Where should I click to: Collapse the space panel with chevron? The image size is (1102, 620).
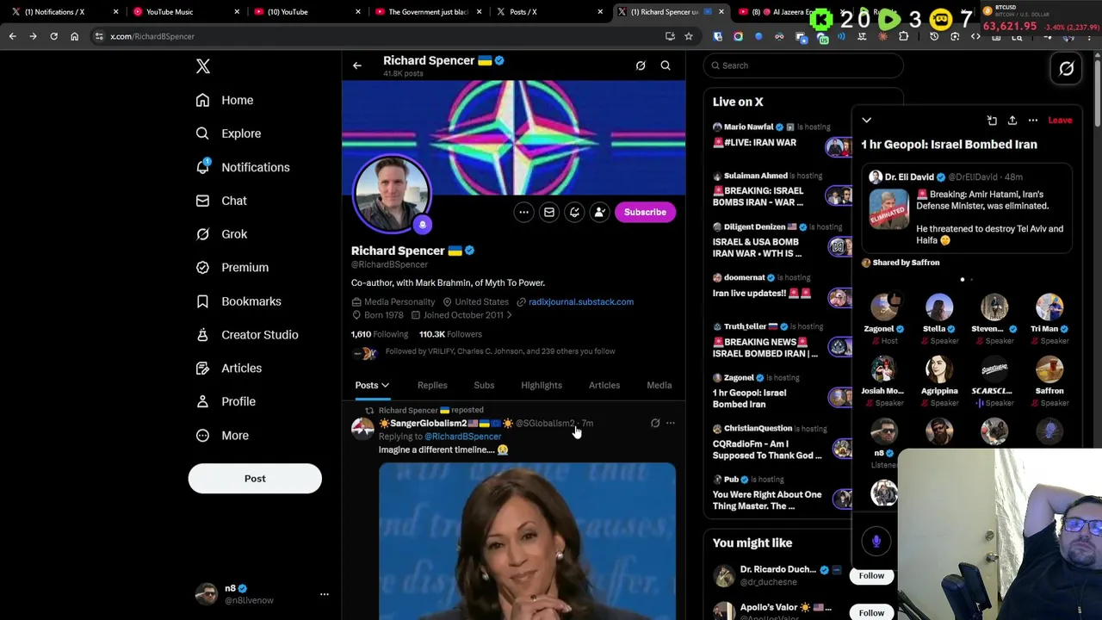[x=867, y=121]
